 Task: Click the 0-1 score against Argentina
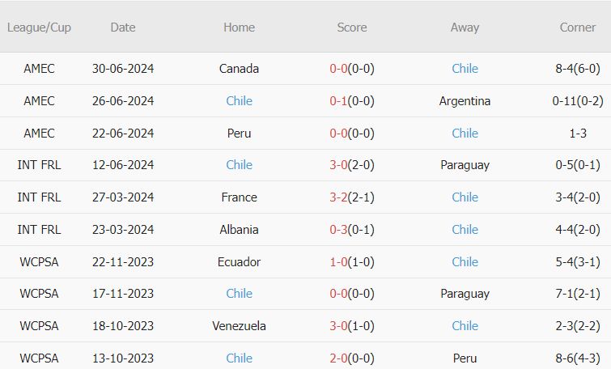pos(338,101)
